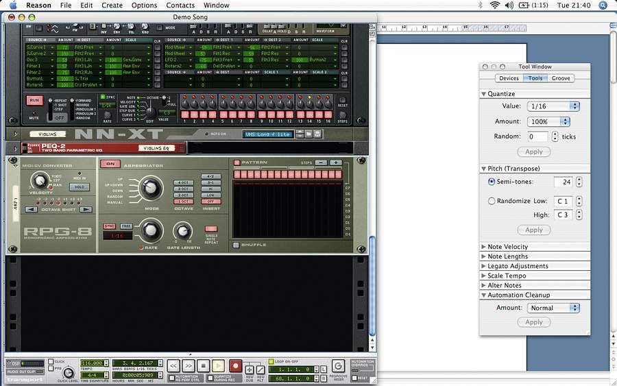Switch to the Groove tab
The width and height of the screenshot is (617, 386).
tap(561, 78)
